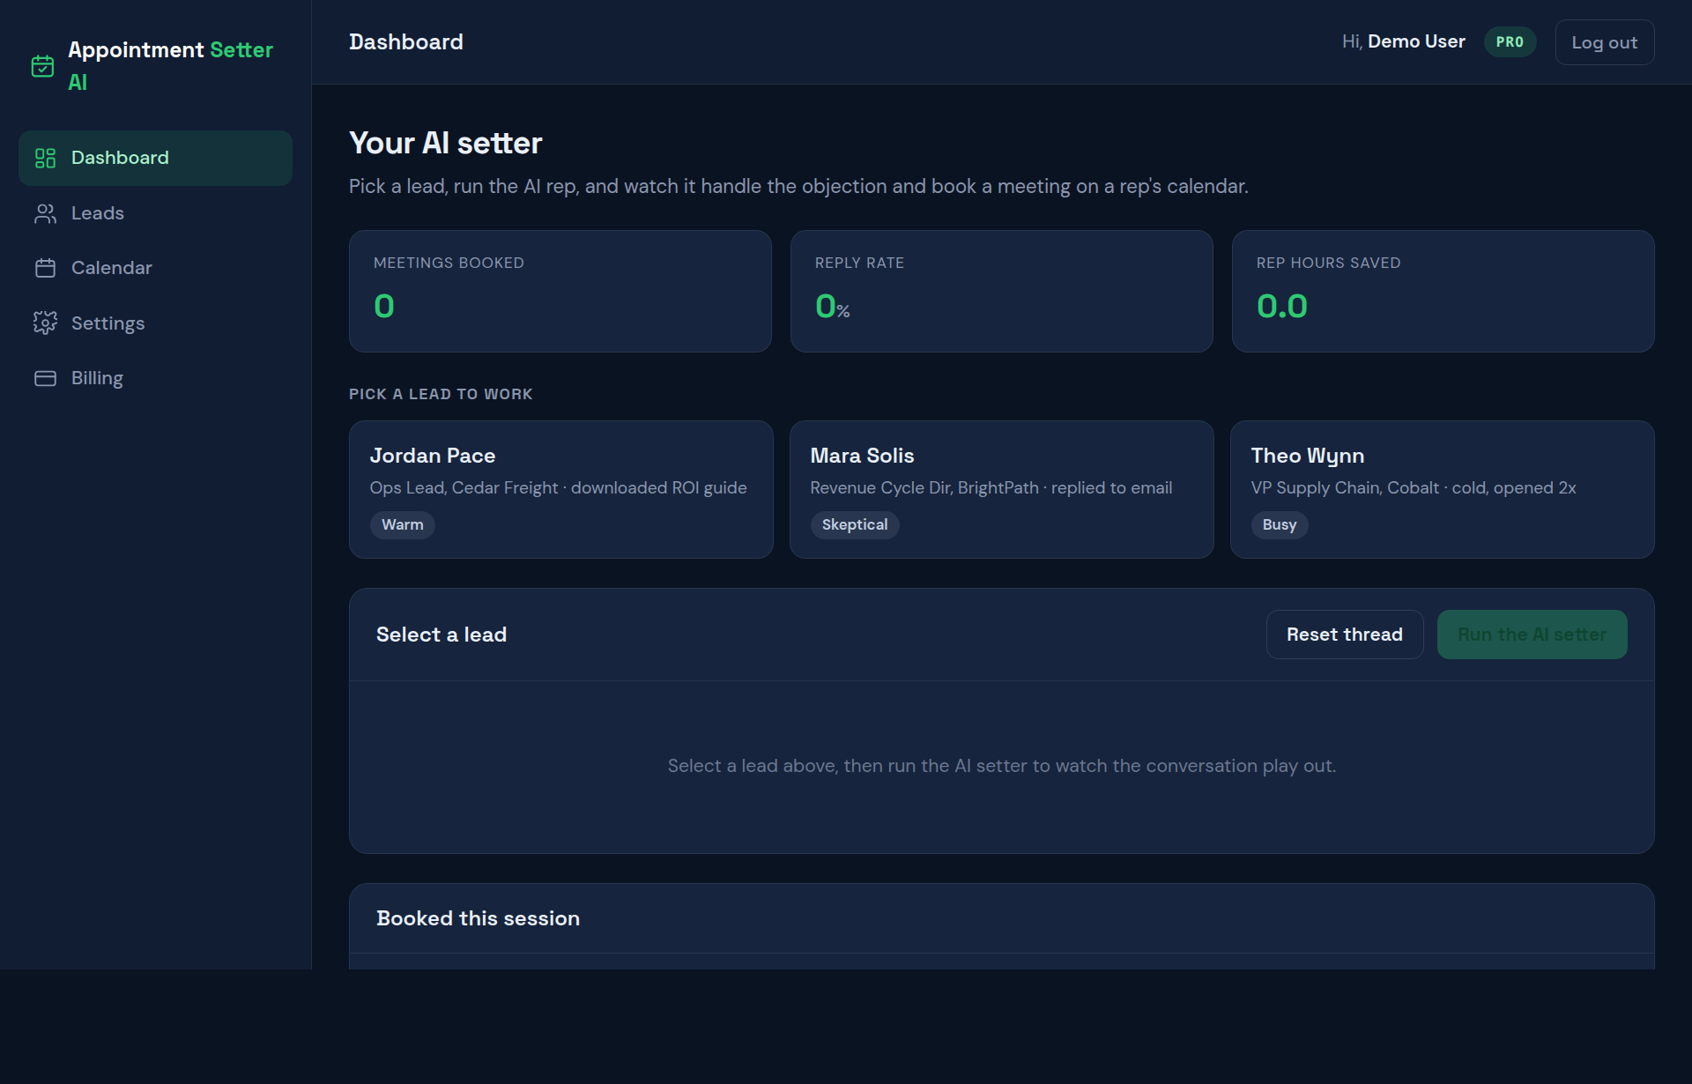Click the Ops Lead, Cedar Freight description text
This screenshot has height=1084, width=1692.
(x=558, y=487)
